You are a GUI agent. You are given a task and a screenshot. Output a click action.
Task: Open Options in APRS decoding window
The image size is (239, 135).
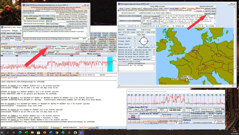pyautogui.click(x=207, y=8)
